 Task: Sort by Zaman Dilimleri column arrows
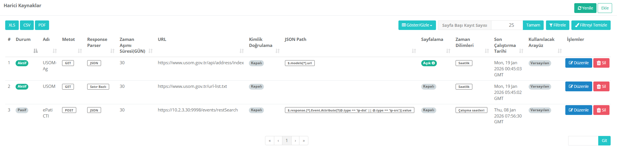click(x=487, y=51)
